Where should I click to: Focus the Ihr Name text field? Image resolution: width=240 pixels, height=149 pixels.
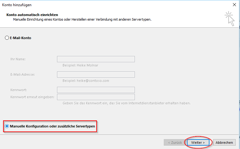[x=96, y=59]
